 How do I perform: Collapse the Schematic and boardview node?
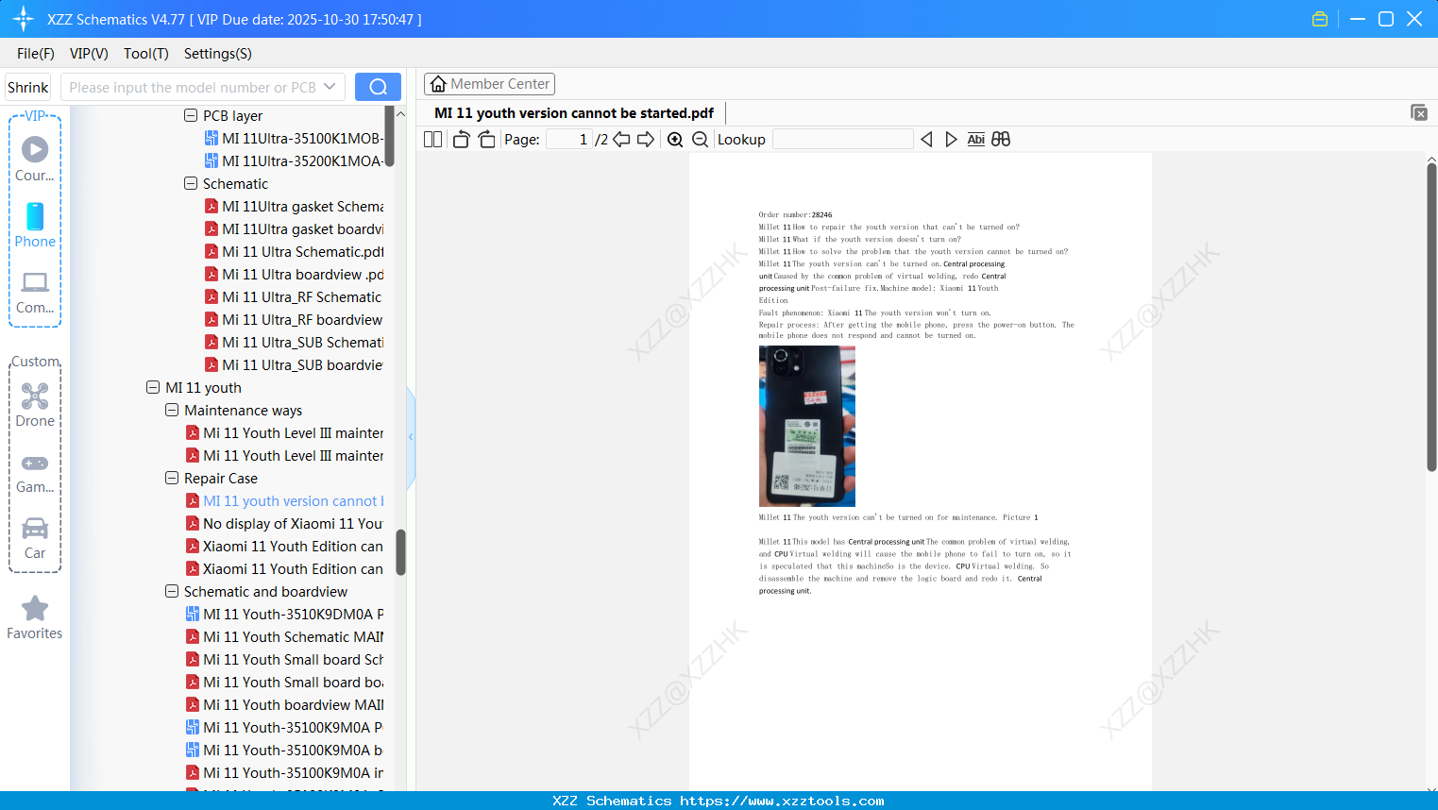point(172,591)
